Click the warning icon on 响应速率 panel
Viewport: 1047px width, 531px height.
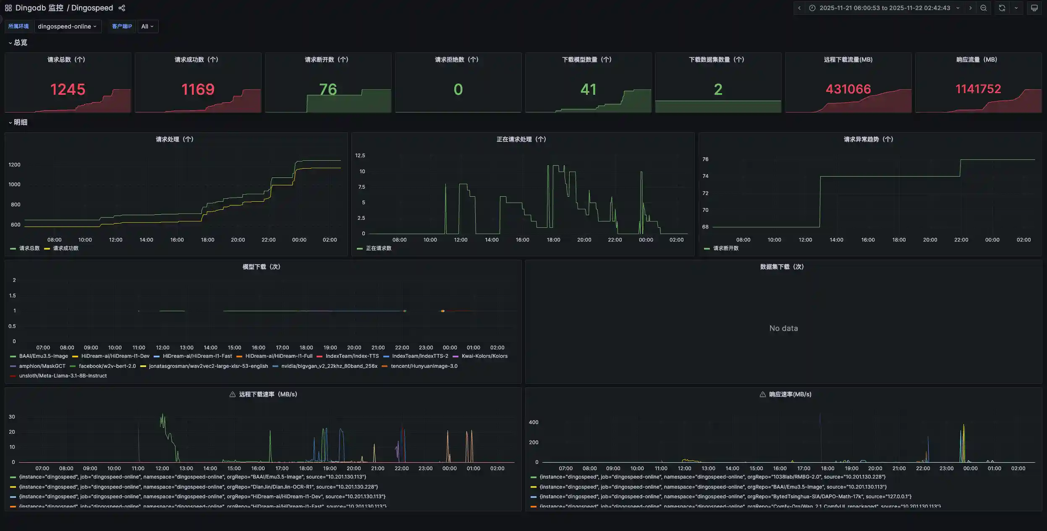762,394
